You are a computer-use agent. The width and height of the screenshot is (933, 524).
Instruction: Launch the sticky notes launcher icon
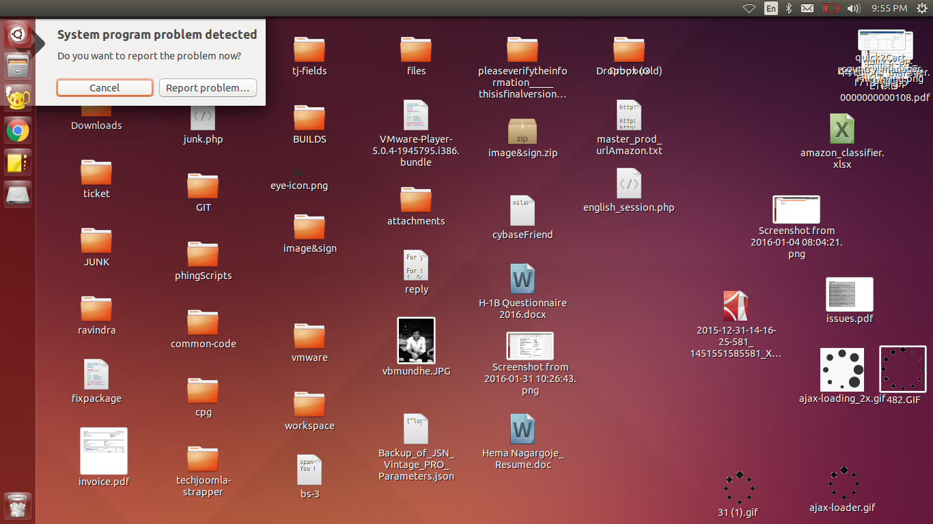(x=17, y=162)
